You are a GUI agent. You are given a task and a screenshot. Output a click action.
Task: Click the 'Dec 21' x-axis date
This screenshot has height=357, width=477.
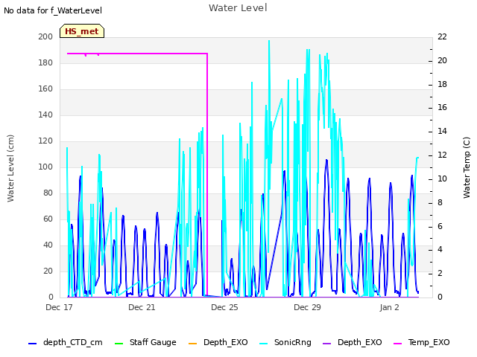142,307
